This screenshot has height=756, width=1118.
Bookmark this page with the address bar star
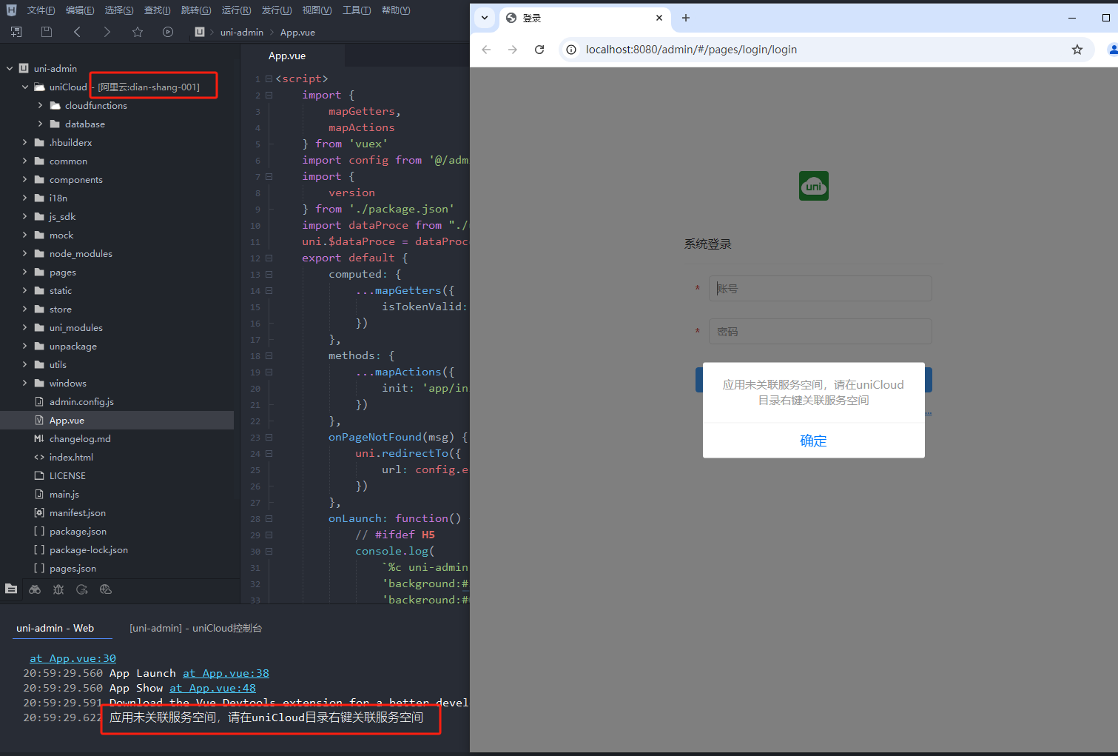(1077, 50)
